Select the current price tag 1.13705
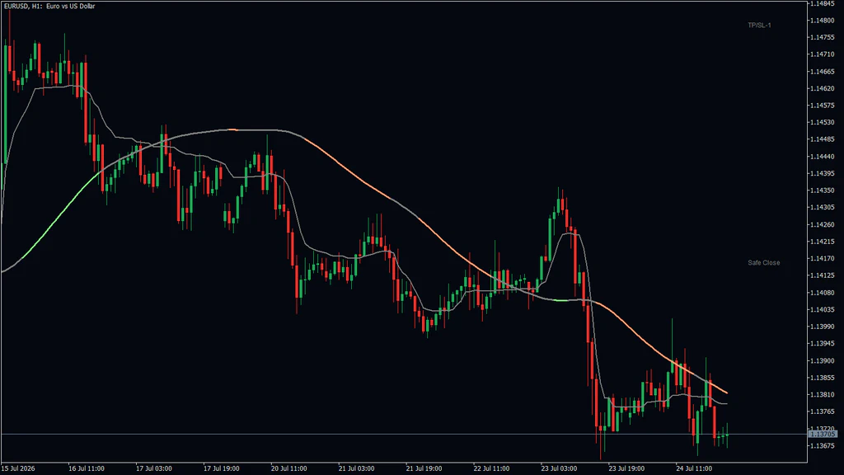The image size is (844, 475). 823,434
